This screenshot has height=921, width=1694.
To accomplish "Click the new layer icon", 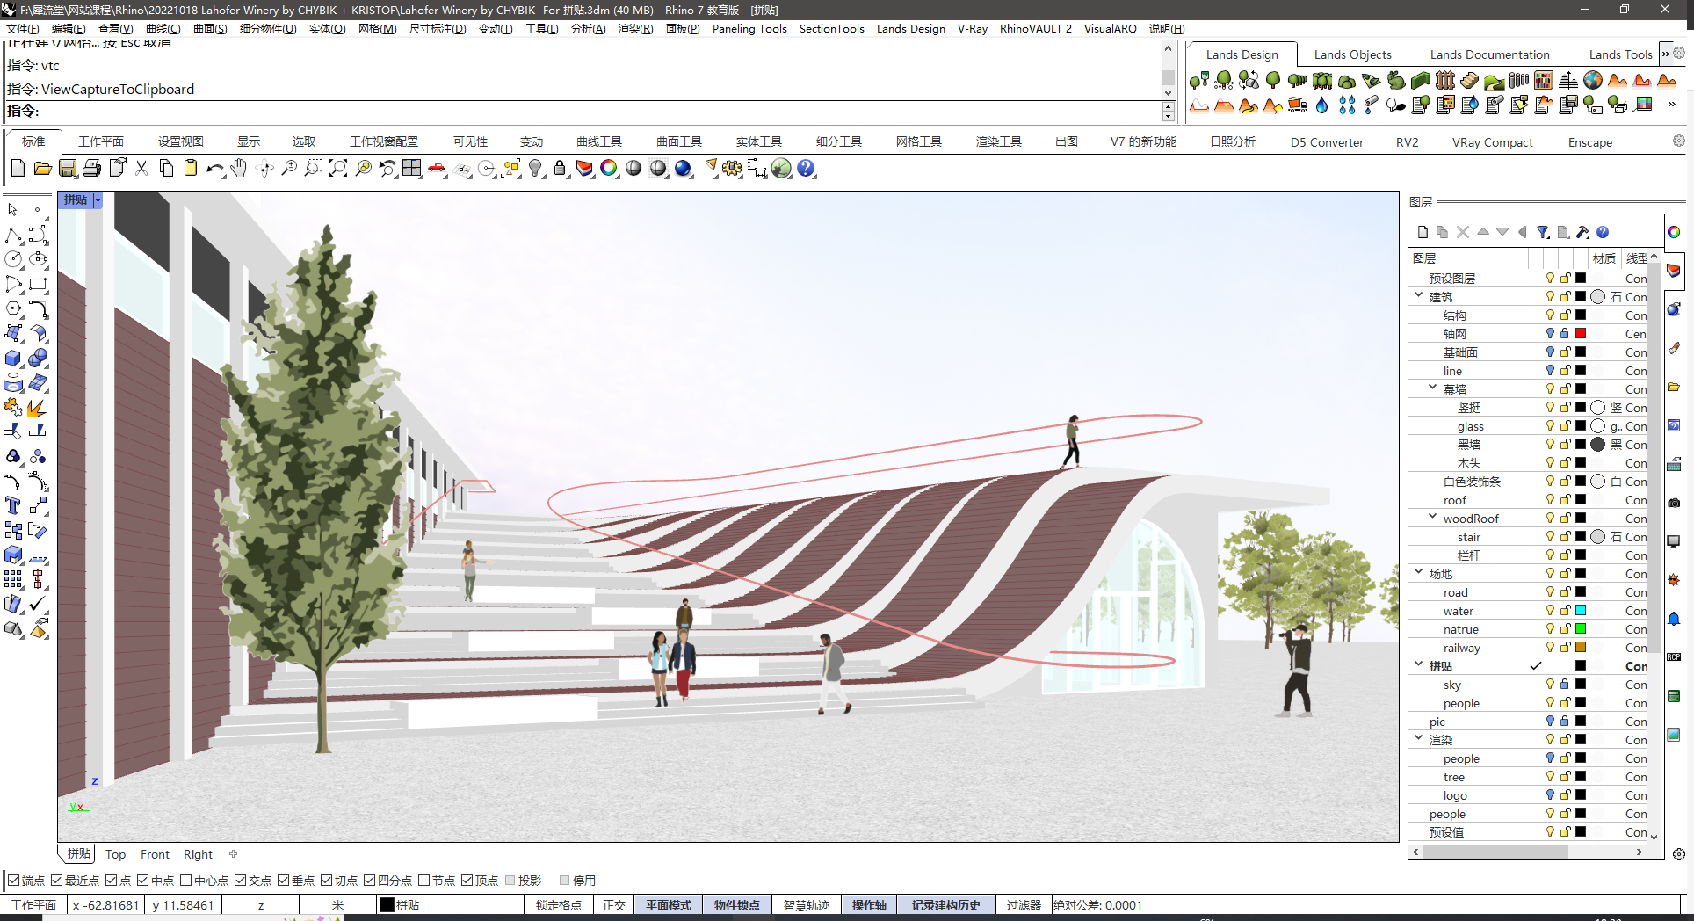I will pyautogui.click(x=1423, y=232).
